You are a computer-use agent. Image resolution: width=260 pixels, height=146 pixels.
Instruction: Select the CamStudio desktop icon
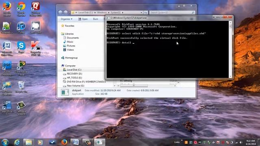[x=35, y=28]
